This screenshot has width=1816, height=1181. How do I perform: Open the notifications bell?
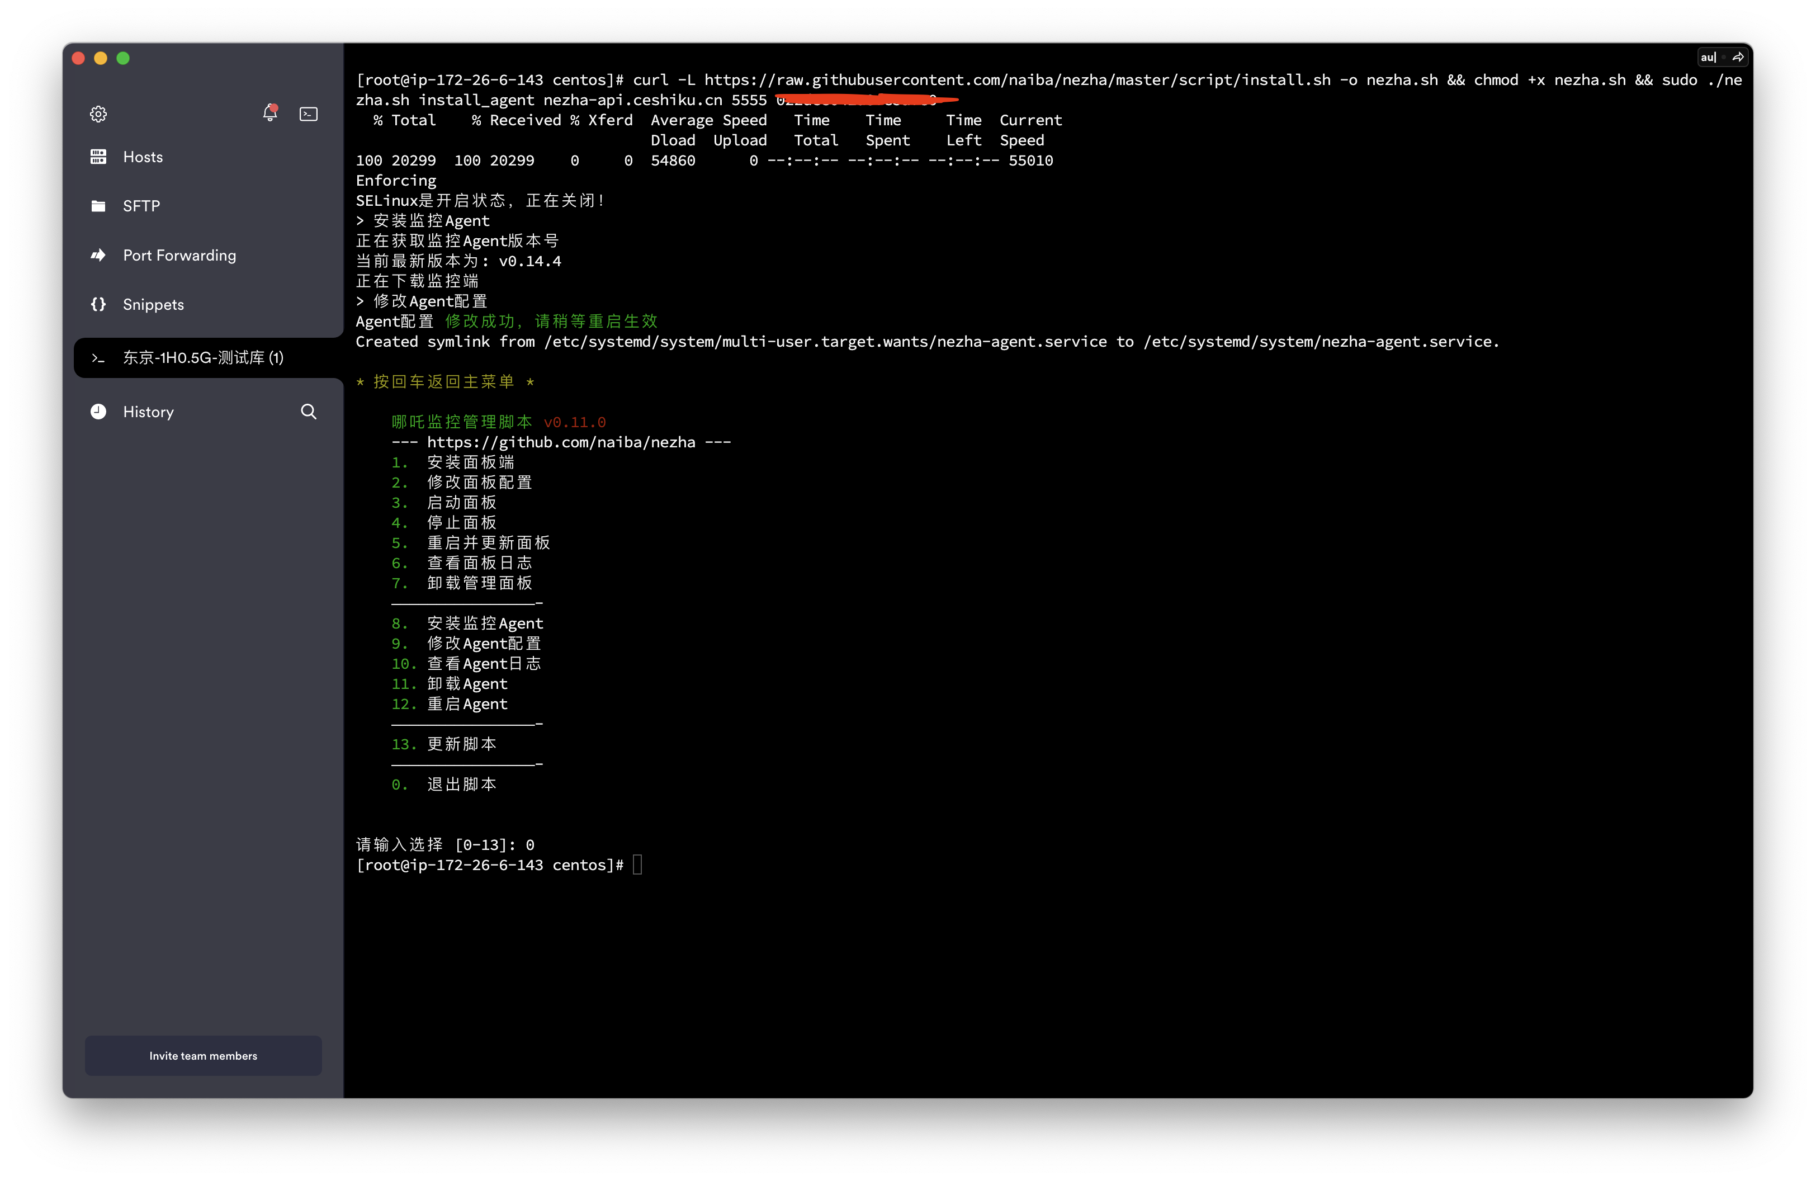(269, 114)
